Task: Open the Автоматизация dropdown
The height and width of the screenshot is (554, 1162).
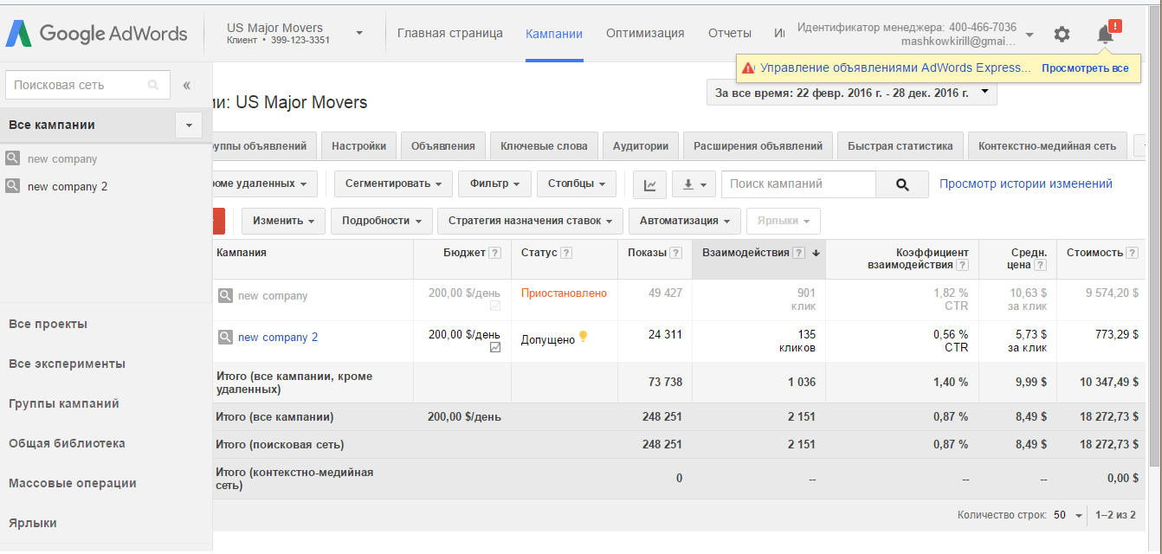Action: tap(685, 221)
